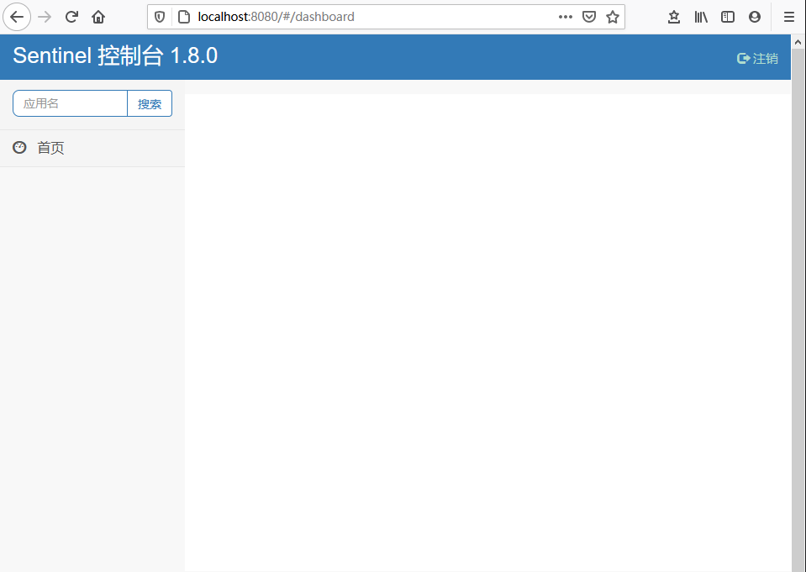
Task: Click the 注销 logout link
Action: pos(765,59)
